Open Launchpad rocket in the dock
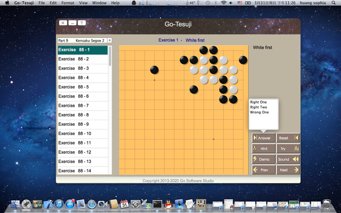Viewport: 341px width, 213px height. 26,204
